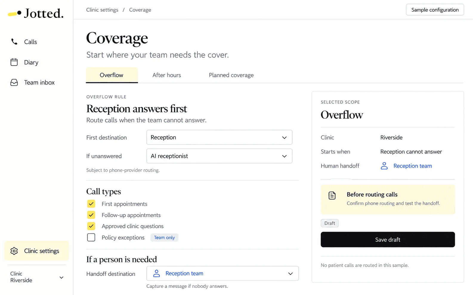Click 'Capture a message if nobody answers.' text
Viewport: 473px width, 295px height.
click(187, 286)
